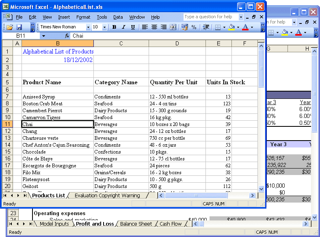The width and height of the screenshot is (320, 237).
Task: Toggle Underline formatting
Action: tap(133, 27)
